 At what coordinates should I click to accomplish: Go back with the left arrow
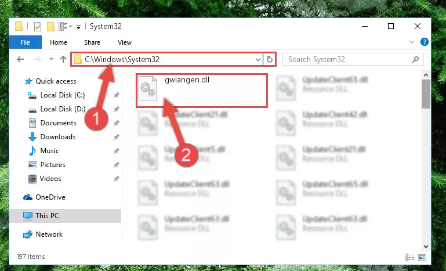pos(20,59)
